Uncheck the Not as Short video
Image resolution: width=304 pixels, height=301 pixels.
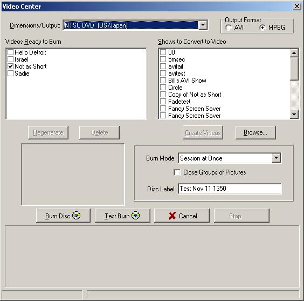point(10,66)
